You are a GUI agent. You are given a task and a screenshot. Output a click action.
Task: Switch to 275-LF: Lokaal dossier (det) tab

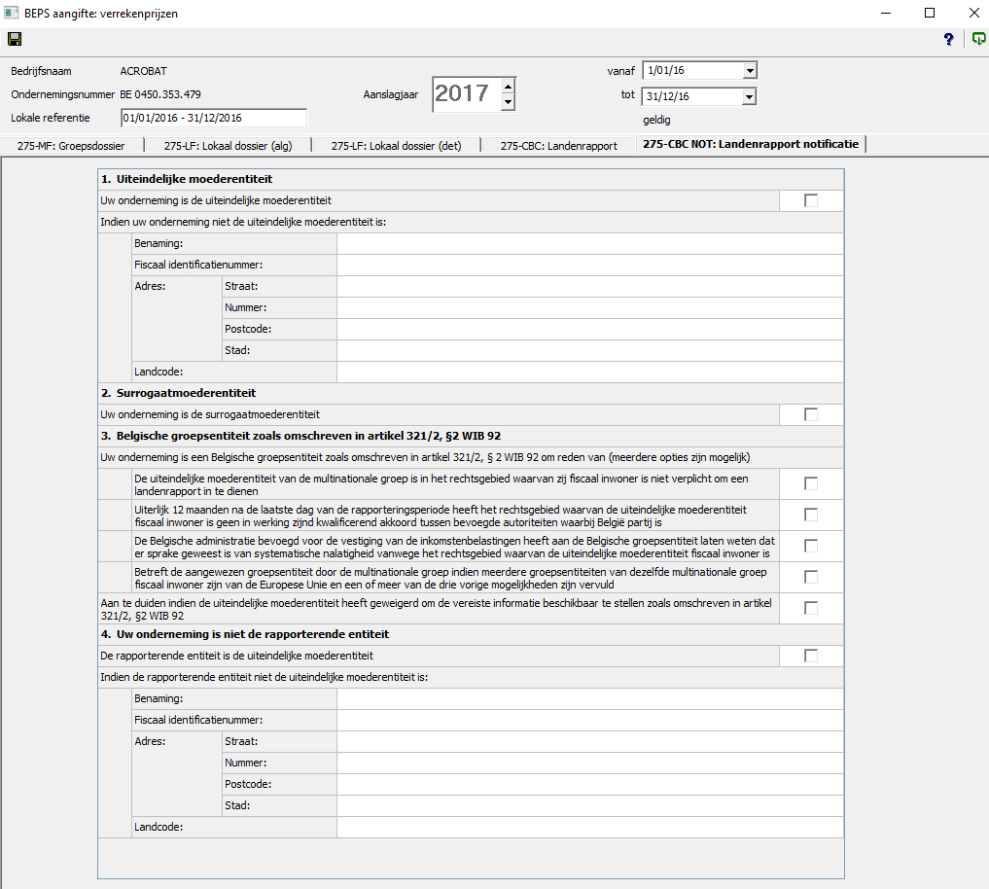point(396,146)
